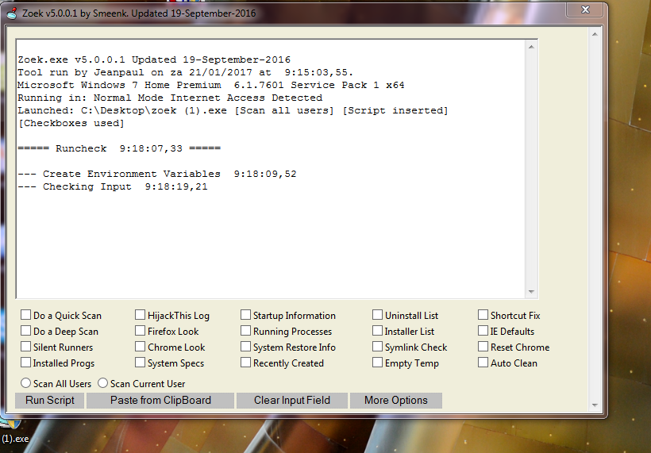Check the Uninstall List option

(377, 315)
